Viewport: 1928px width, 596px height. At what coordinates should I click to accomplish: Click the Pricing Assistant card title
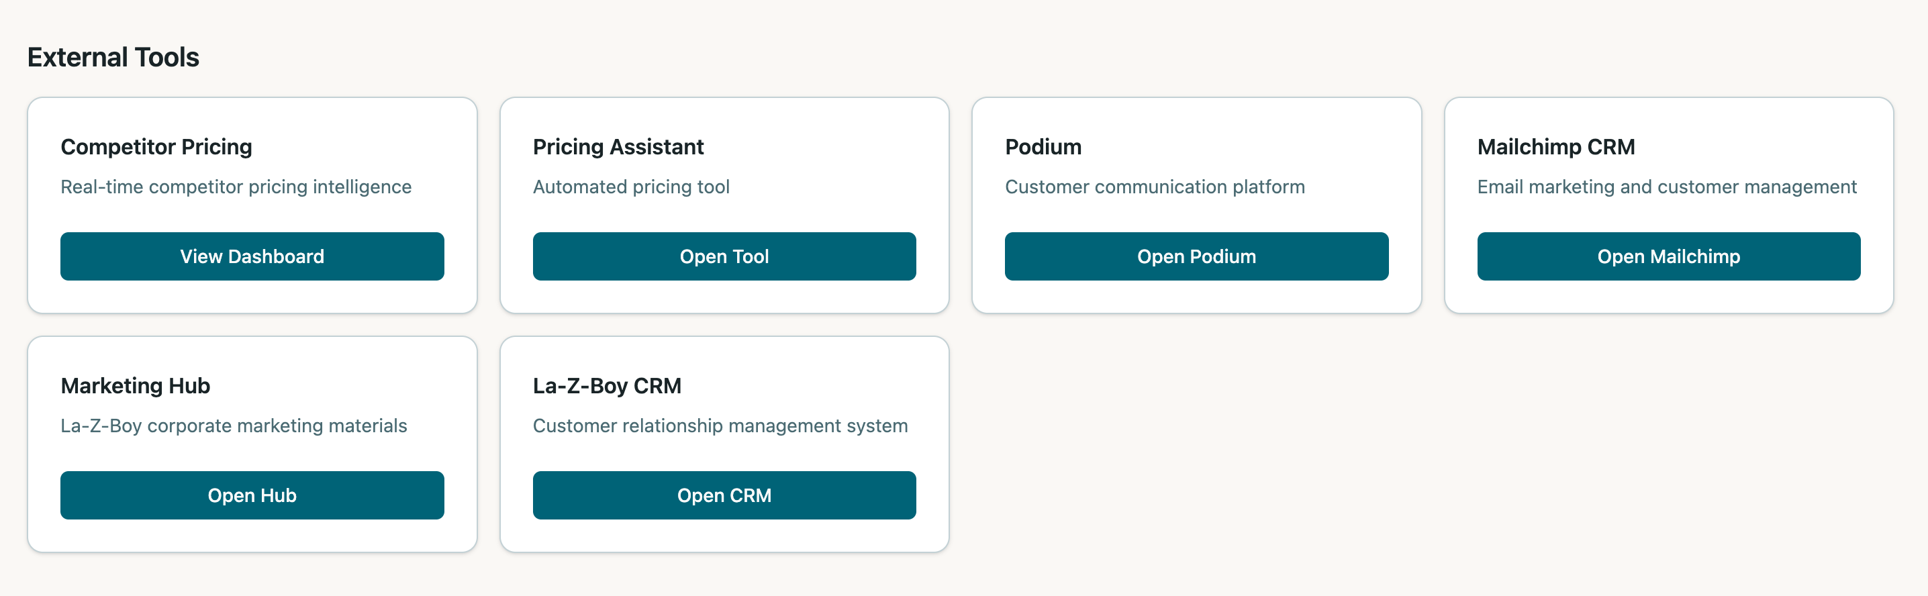[x=618, y=147]
